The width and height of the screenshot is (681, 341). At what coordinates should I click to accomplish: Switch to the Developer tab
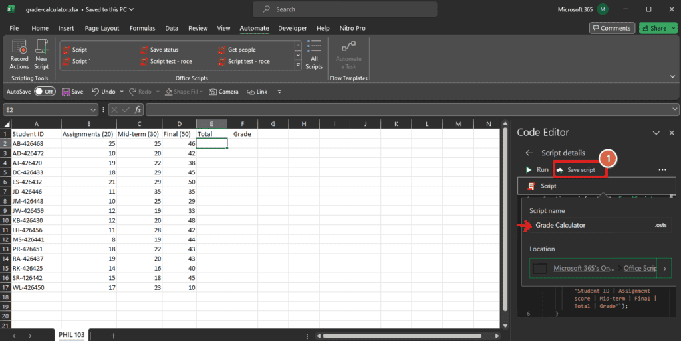click(293, 28)
